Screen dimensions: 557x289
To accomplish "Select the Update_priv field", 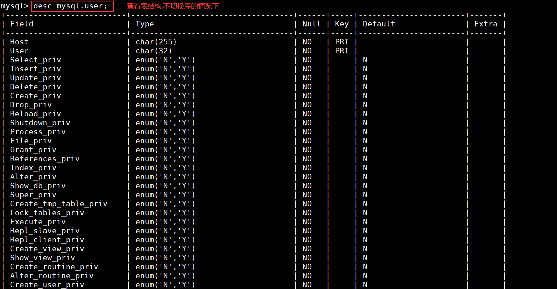I will (x=36, y=78).
